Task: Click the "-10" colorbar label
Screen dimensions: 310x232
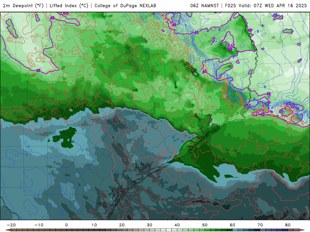Action: pos(39,225)
